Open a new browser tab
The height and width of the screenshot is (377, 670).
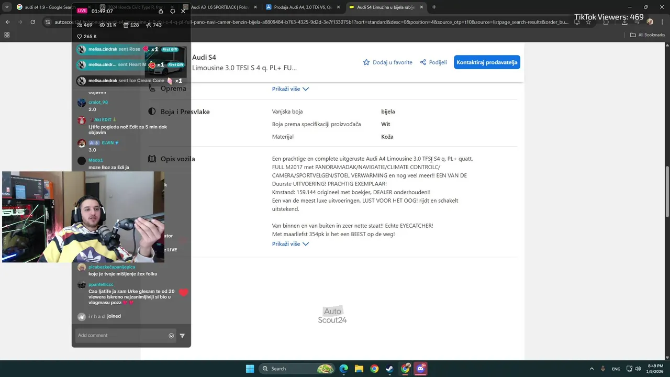(x=434, y=7)
